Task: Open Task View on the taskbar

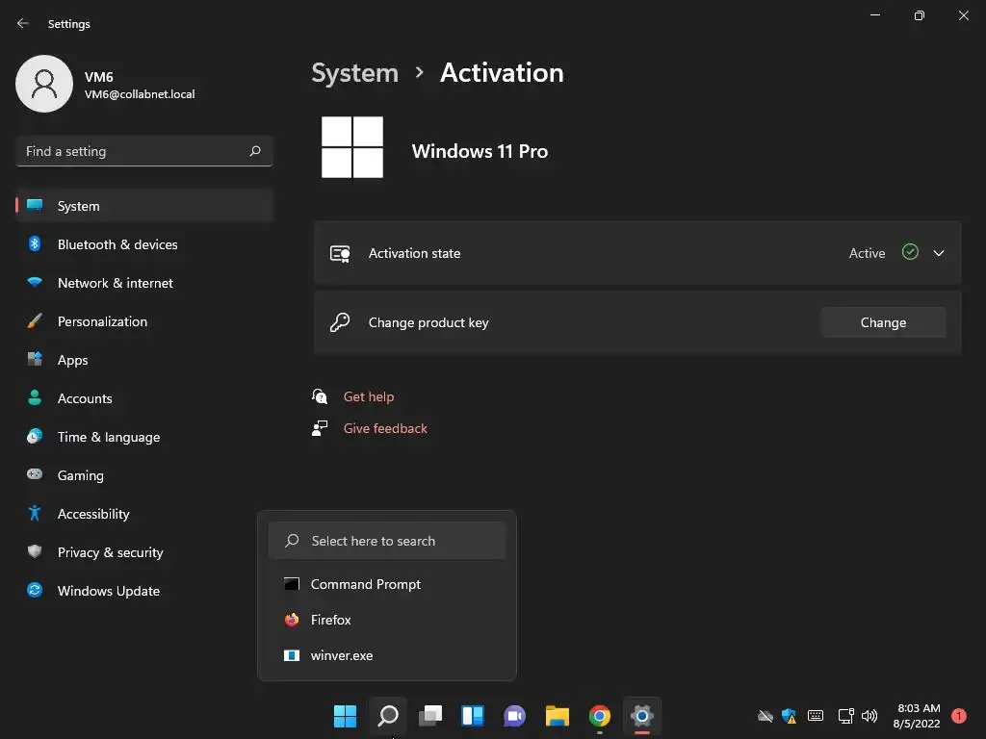Action: pyautogui.click(x=430, y=716)
